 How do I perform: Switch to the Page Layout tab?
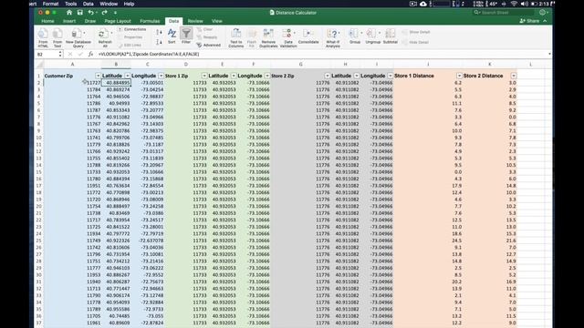[x=118, y=21]
